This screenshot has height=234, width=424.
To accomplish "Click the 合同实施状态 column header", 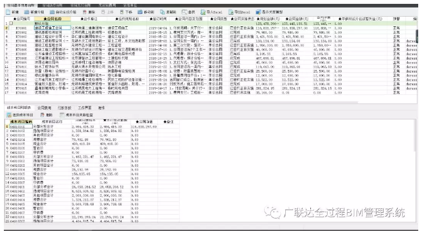I will pos(242,19).
